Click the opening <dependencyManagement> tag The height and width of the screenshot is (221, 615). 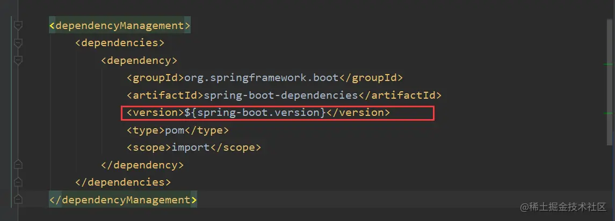pyautogui.click(x=120, y=26)
